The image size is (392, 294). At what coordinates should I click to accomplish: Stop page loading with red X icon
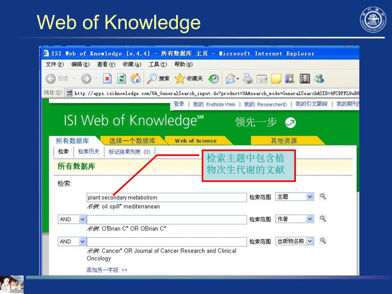click(107, 79)
